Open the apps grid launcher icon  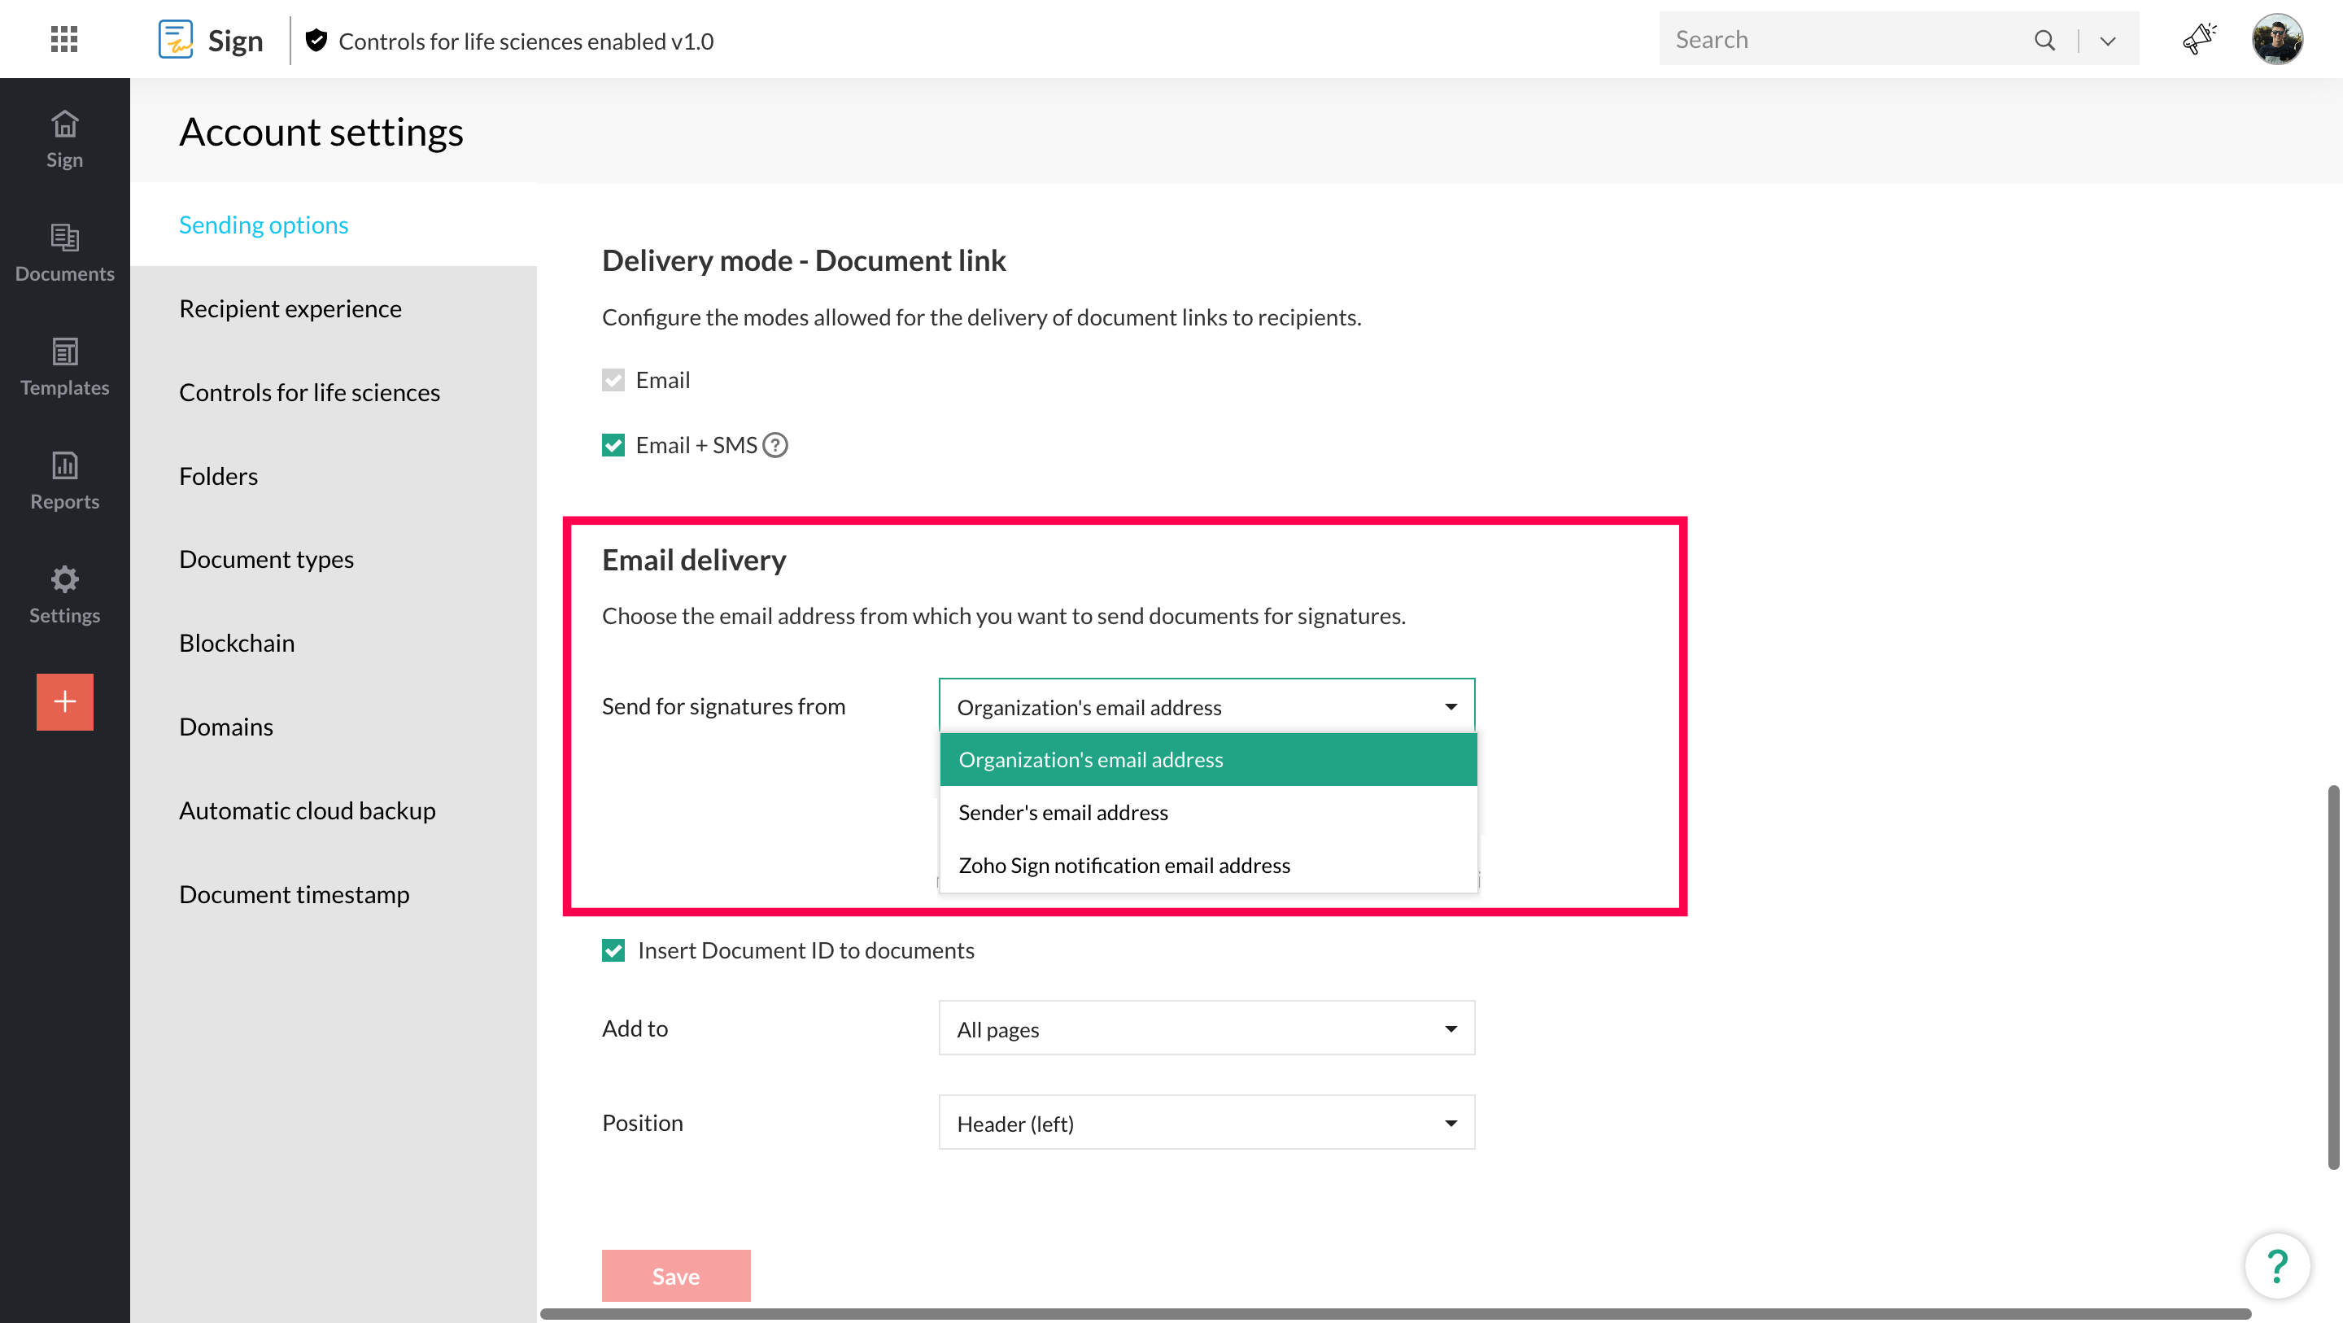[x=63, y=39]
